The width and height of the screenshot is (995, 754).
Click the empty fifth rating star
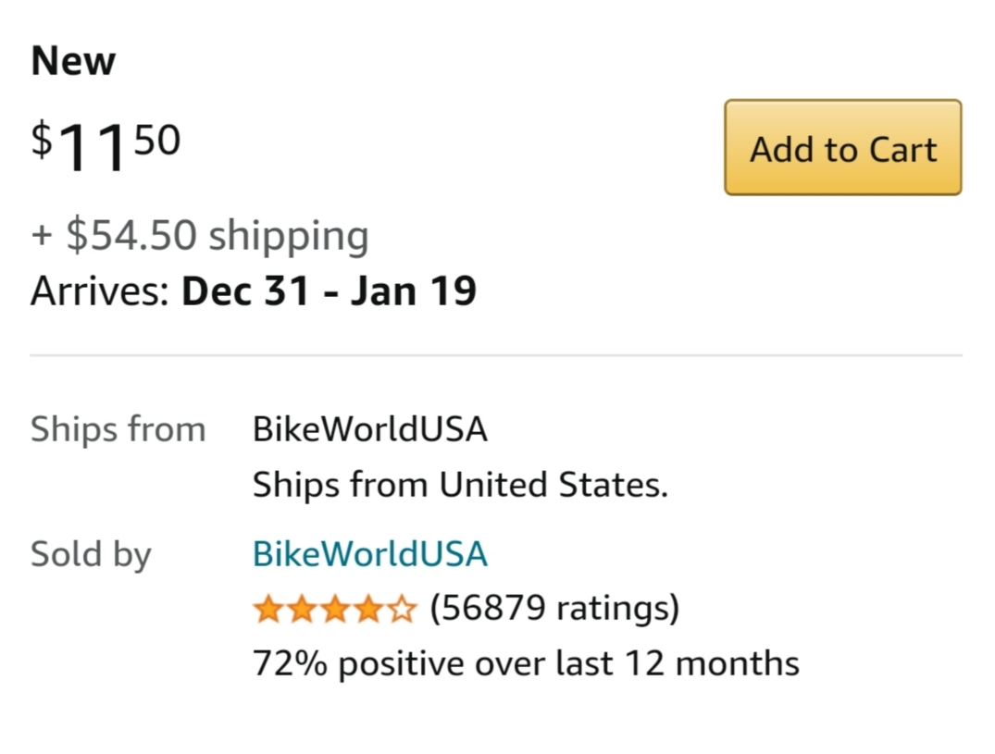coord(401,610)
